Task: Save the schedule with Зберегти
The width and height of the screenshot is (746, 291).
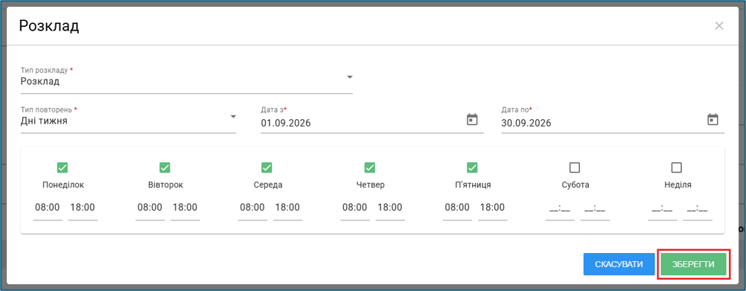Action: (693, 264)
